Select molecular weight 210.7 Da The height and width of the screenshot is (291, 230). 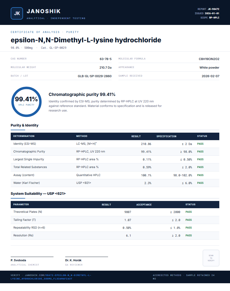(x=105, y=68)
